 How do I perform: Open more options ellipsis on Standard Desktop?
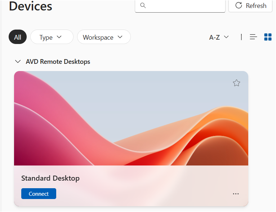236,194
